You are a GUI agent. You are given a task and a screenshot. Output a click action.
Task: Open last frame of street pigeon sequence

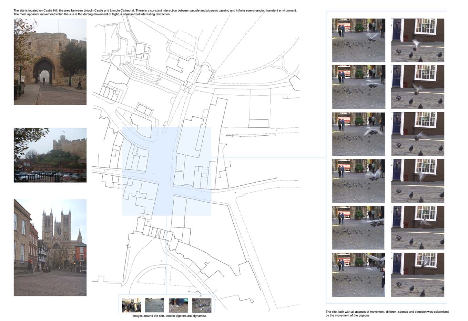tap(358, 274)
